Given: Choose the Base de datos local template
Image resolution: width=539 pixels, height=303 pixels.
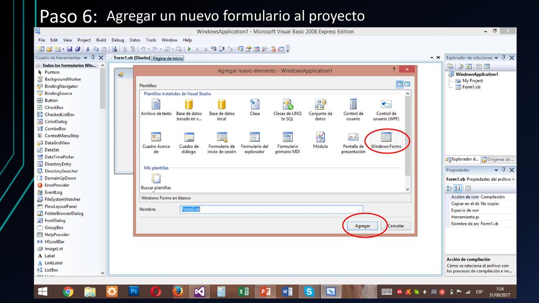Looking at the screenshot, I should pyautogui.click(x=222, y=110).
